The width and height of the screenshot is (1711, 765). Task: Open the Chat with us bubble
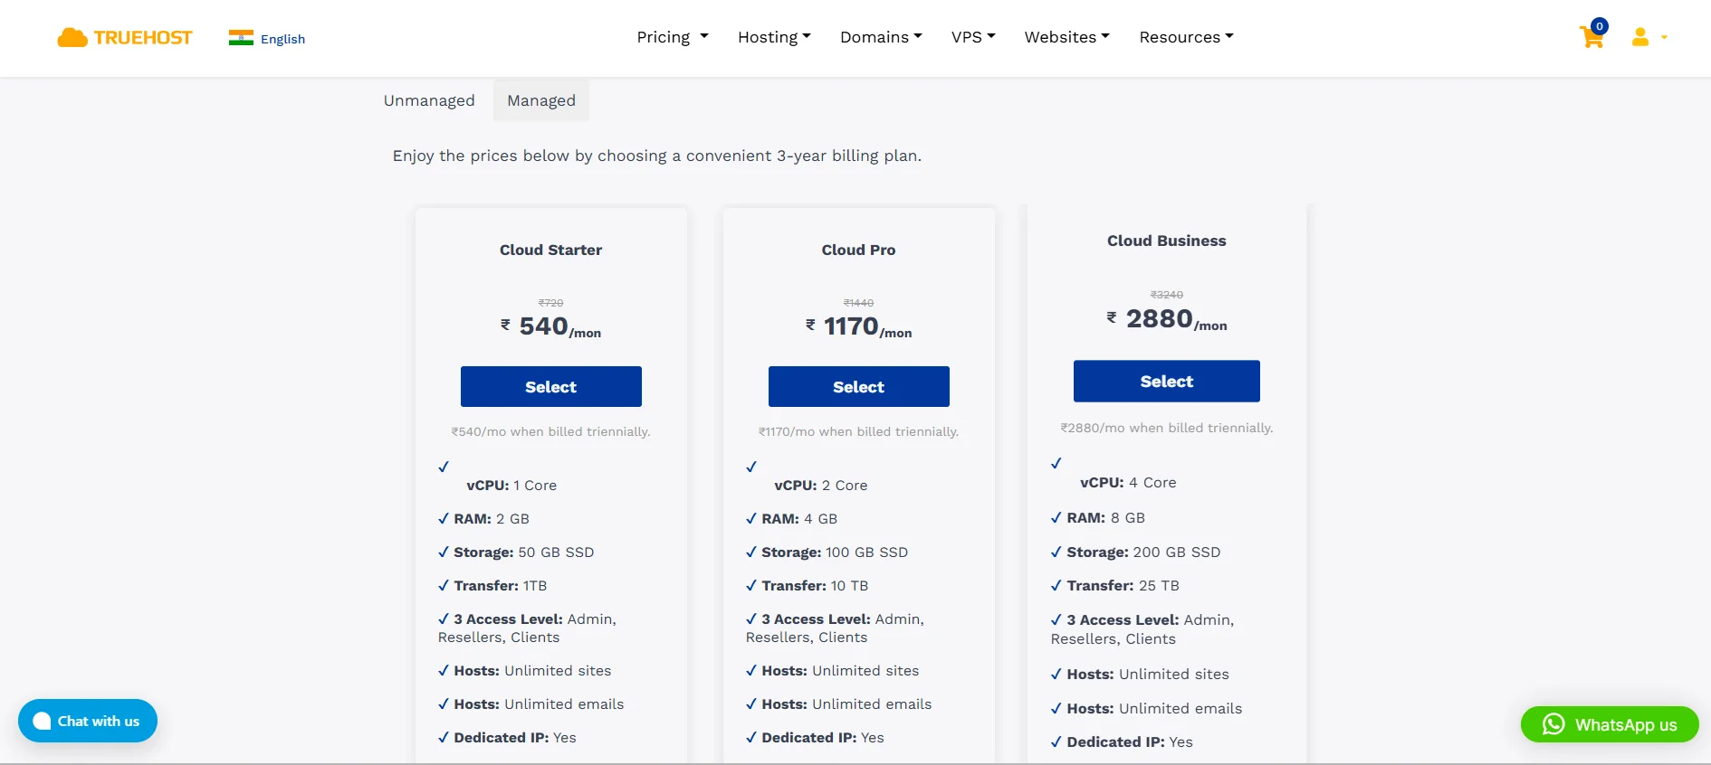[88, 721]
